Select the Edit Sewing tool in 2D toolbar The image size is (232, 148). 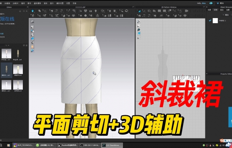(x=139, y=15)
